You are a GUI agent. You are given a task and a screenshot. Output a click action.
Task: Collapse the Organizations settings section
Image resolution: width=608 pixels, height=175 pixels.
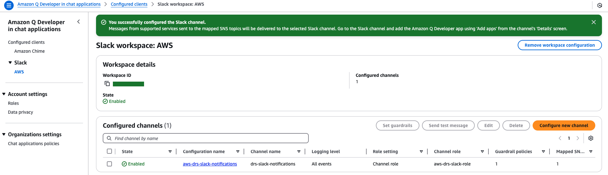[x=4, y=135]
